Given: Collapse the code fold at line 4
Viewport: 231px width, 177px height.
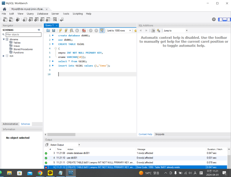Looking at the screenshot, I should 56,48.
